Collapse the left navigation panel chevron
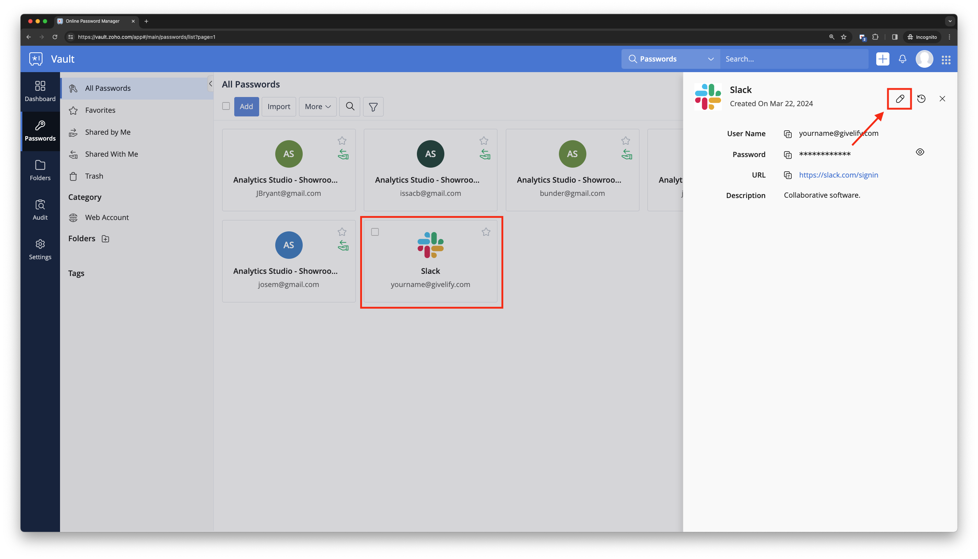The image size is (978, 559). point(210,84)
